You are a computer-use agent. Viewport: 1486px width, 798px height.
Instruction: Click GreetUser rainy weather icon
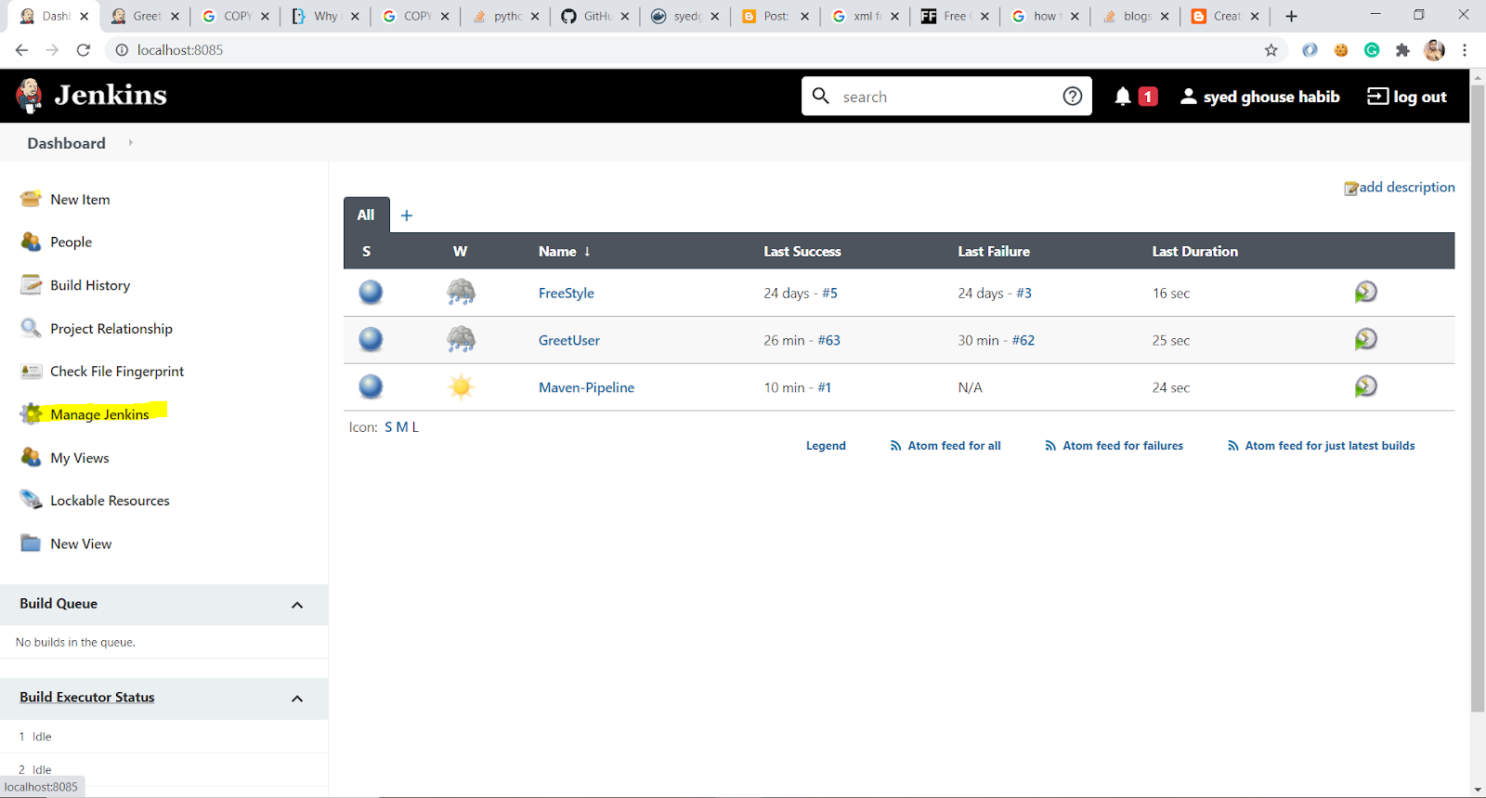pyautogui.click(x=461, y=339)
